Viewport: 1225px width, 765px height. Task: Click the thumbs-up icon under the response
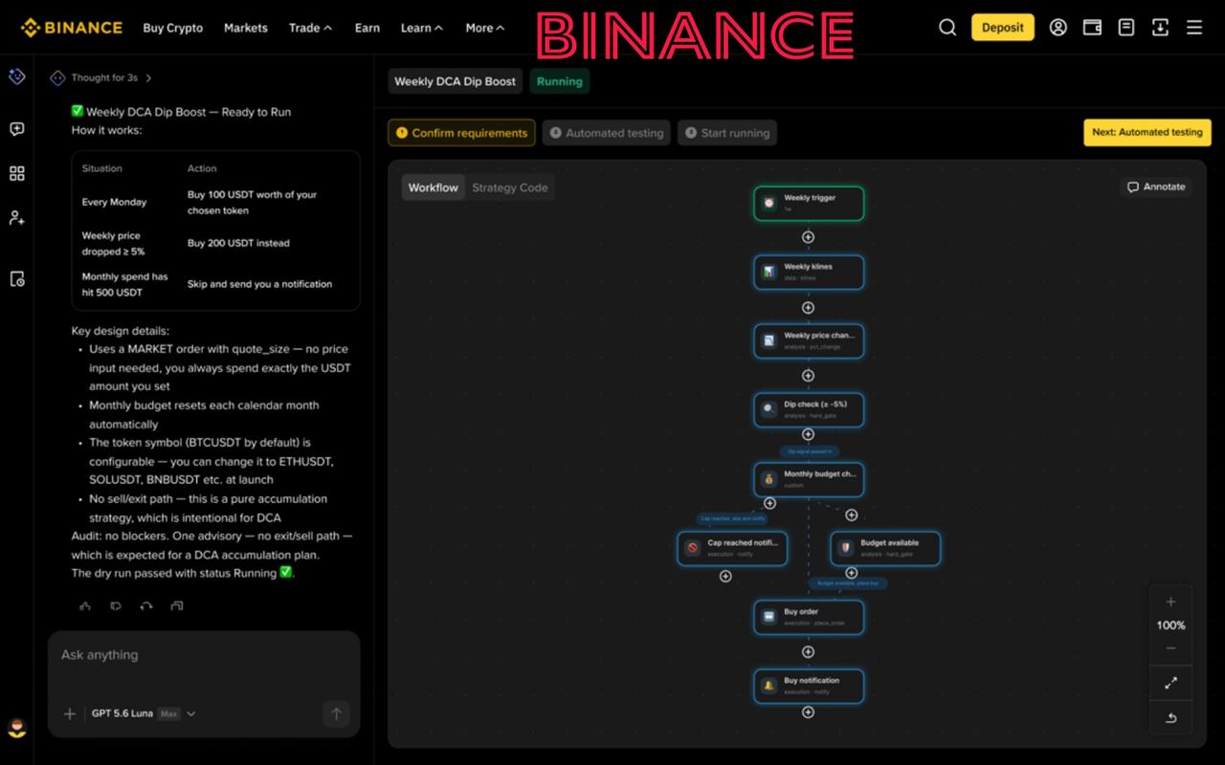85,605
